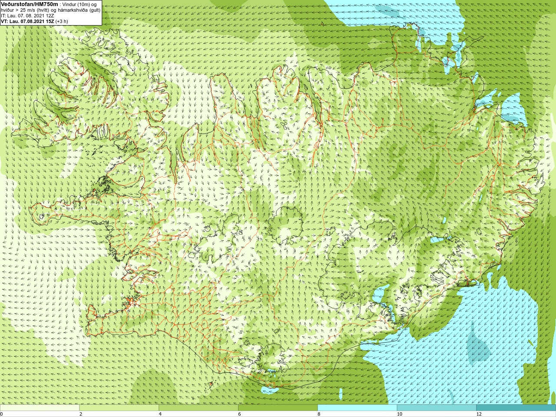Select the 6–8 m/s dark green scale segment
This screenshot has height=417, width=556.
click(x=278, y=408)
